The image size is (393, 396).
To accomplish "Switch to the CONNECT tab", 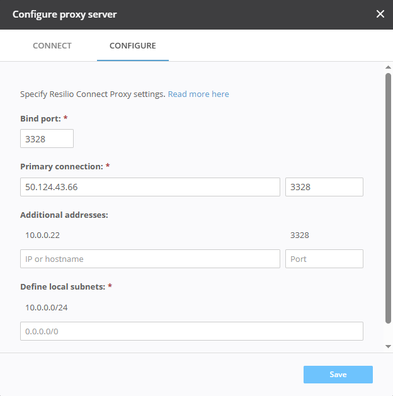I will click(52, 46).
